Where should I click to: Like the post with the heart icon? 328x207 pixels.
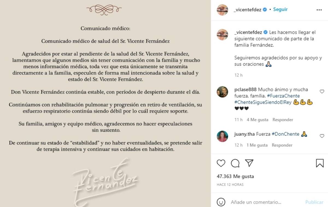pyautogui.click(x=221, y=163)
